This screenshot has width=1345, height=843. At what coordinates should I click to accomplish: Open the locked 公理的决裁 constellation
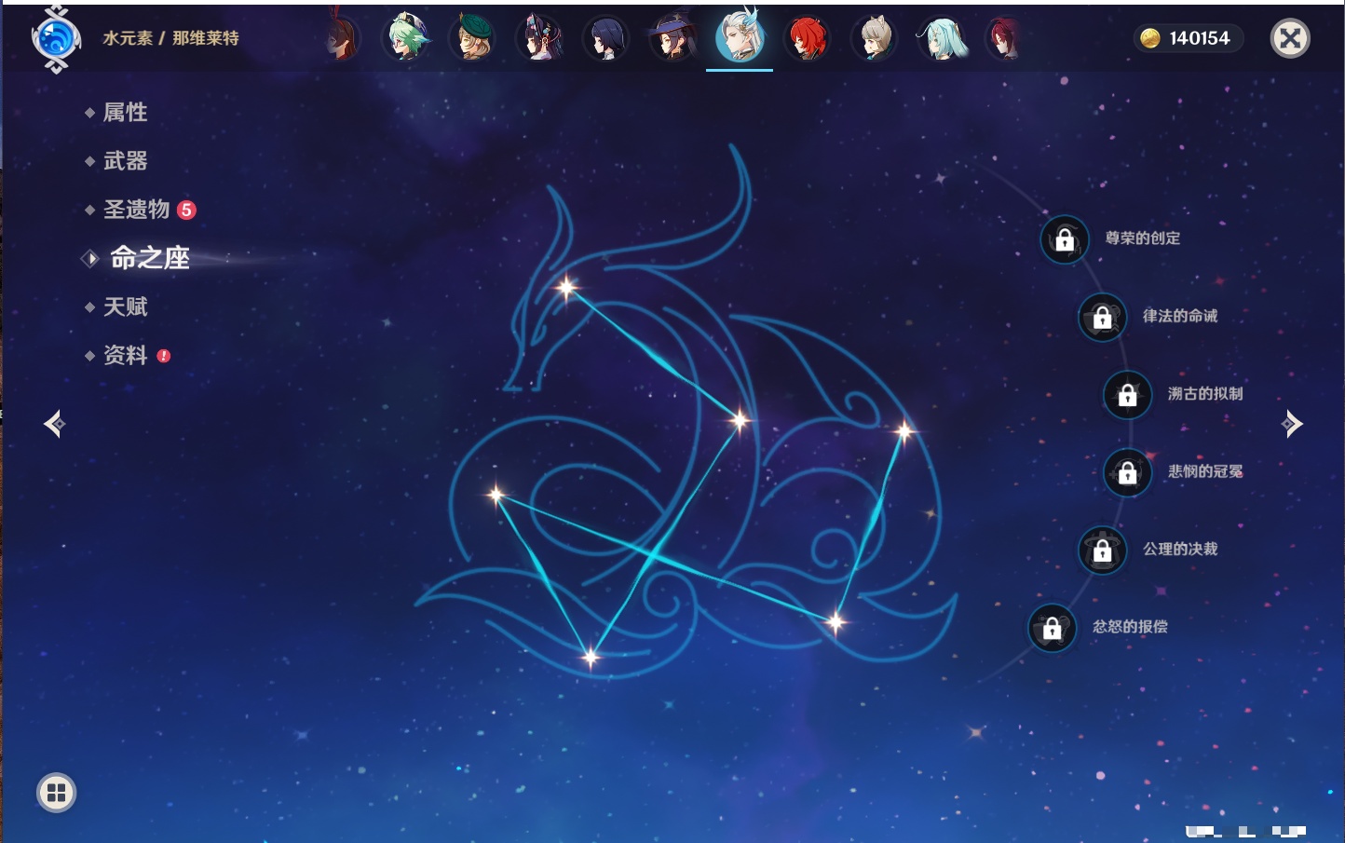[1103, 550]
